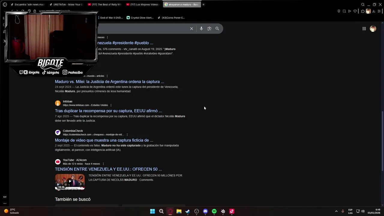Select the 'atraparon a maduro' Google tab
The image size is (384, 216).
pos(182,4)
